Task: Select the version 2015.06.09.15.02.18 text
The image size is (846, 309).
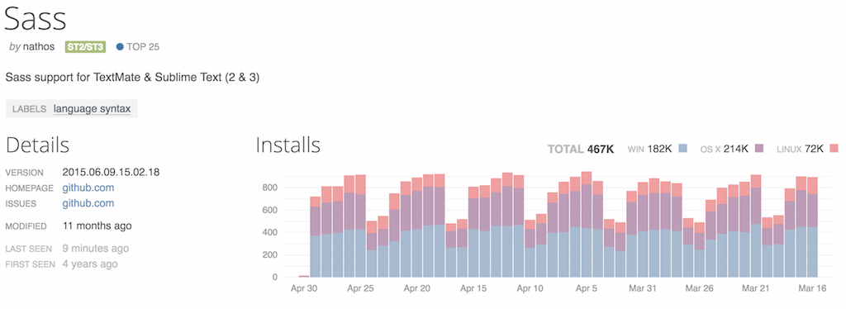Action: click(x=111, y=173)
